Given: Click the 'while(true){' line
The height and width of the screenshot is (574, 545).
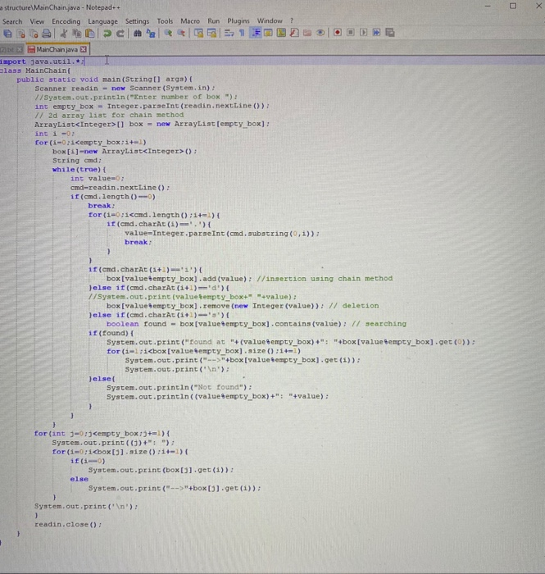Looking at the screenshot, I should [x=79, y=170].
